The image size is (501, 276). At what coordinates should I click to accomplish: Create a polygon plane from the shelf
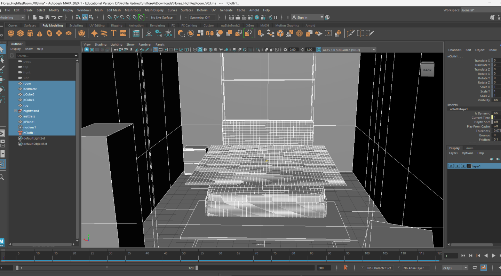(59, 33)
